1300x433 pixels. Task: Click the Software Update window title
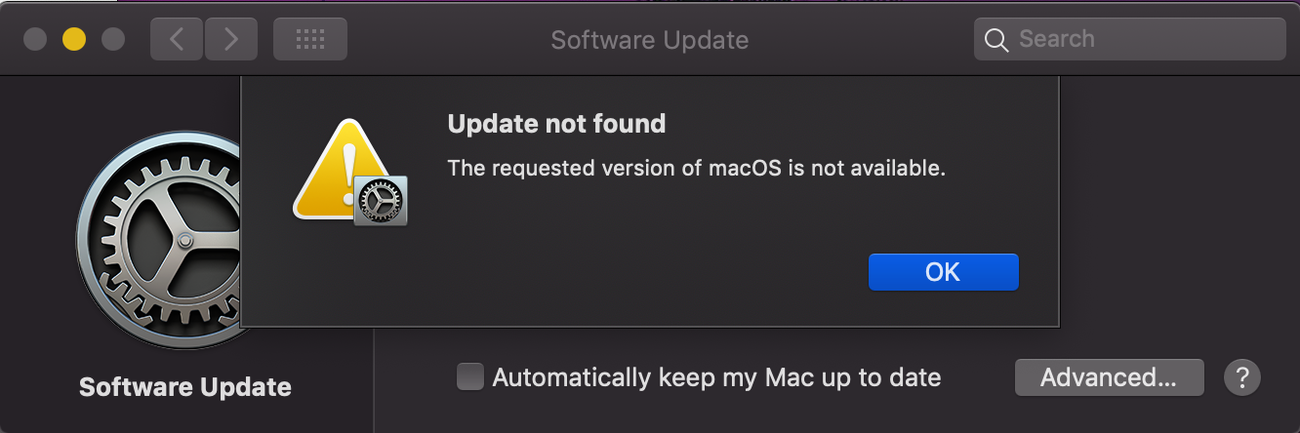coord(649,40)
